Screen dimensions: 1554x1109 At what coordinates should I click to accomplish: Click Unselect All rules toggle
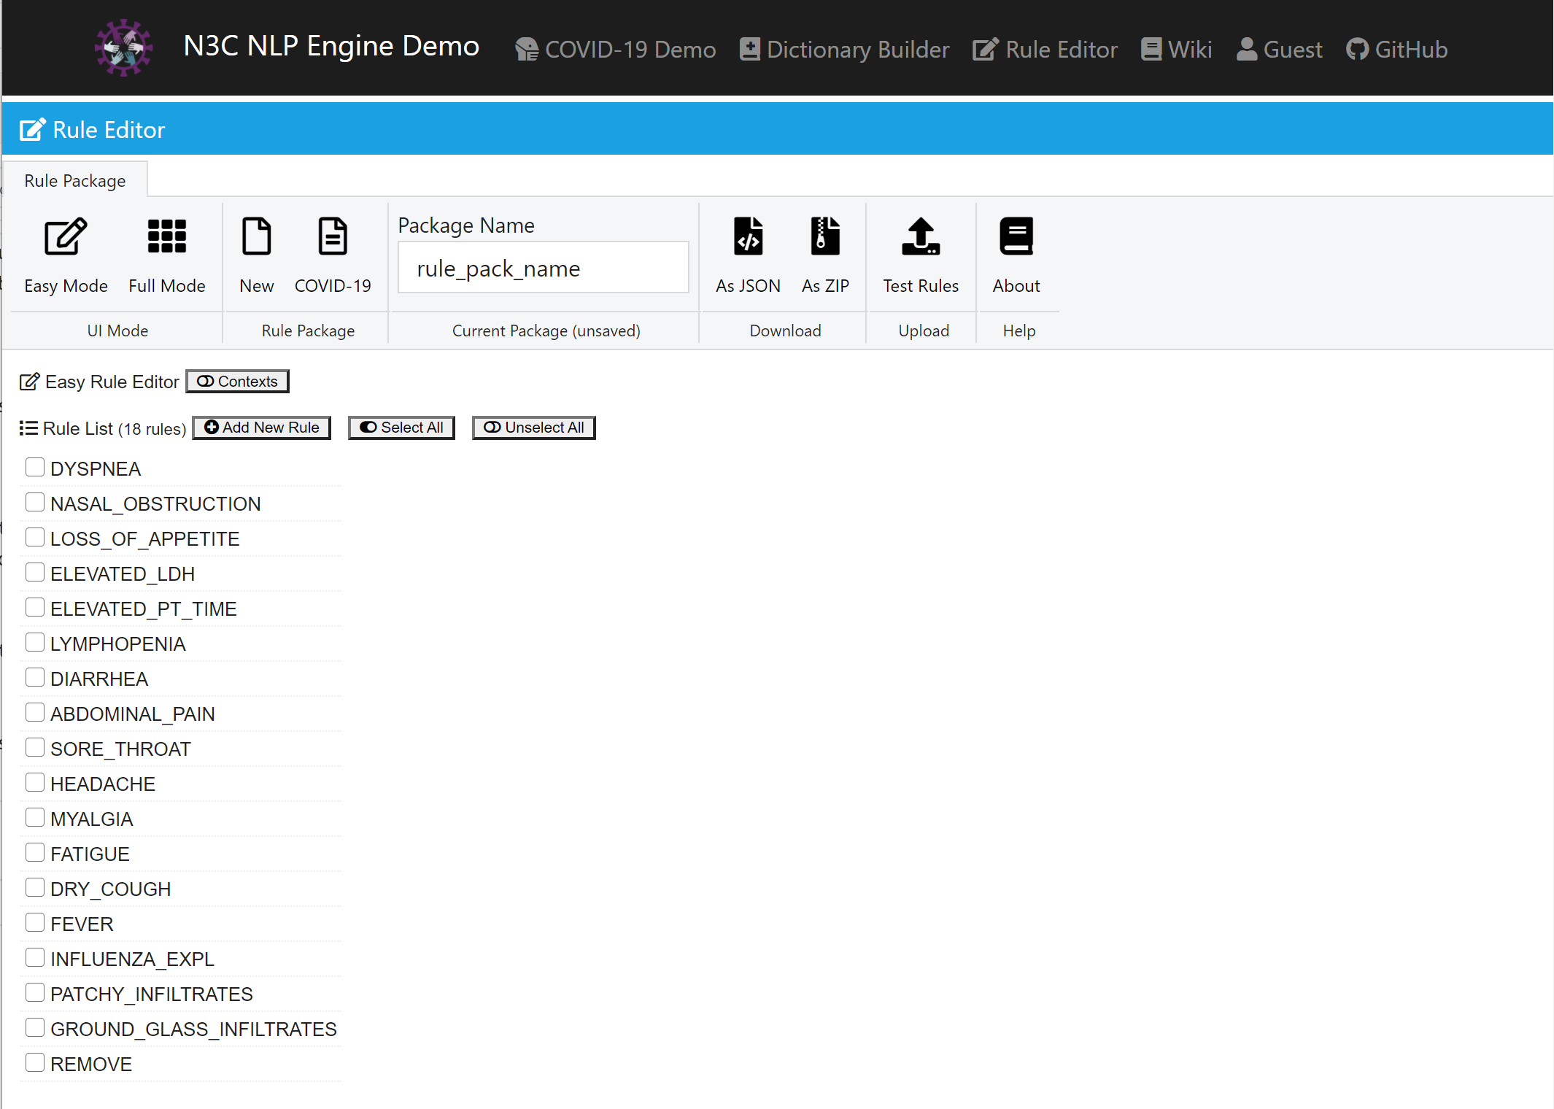click(x=533, y=428)
